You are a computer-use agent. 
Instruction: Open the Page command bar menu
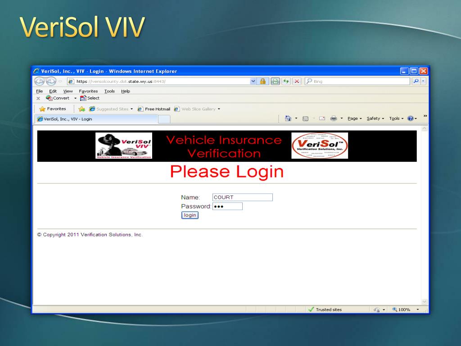[x=355, y=118]
